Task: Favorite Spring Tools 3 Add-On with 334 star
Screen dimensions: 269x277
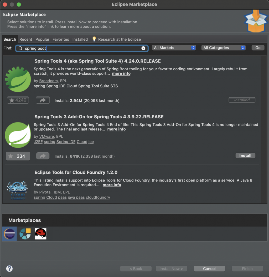Action: coord(18,156)
